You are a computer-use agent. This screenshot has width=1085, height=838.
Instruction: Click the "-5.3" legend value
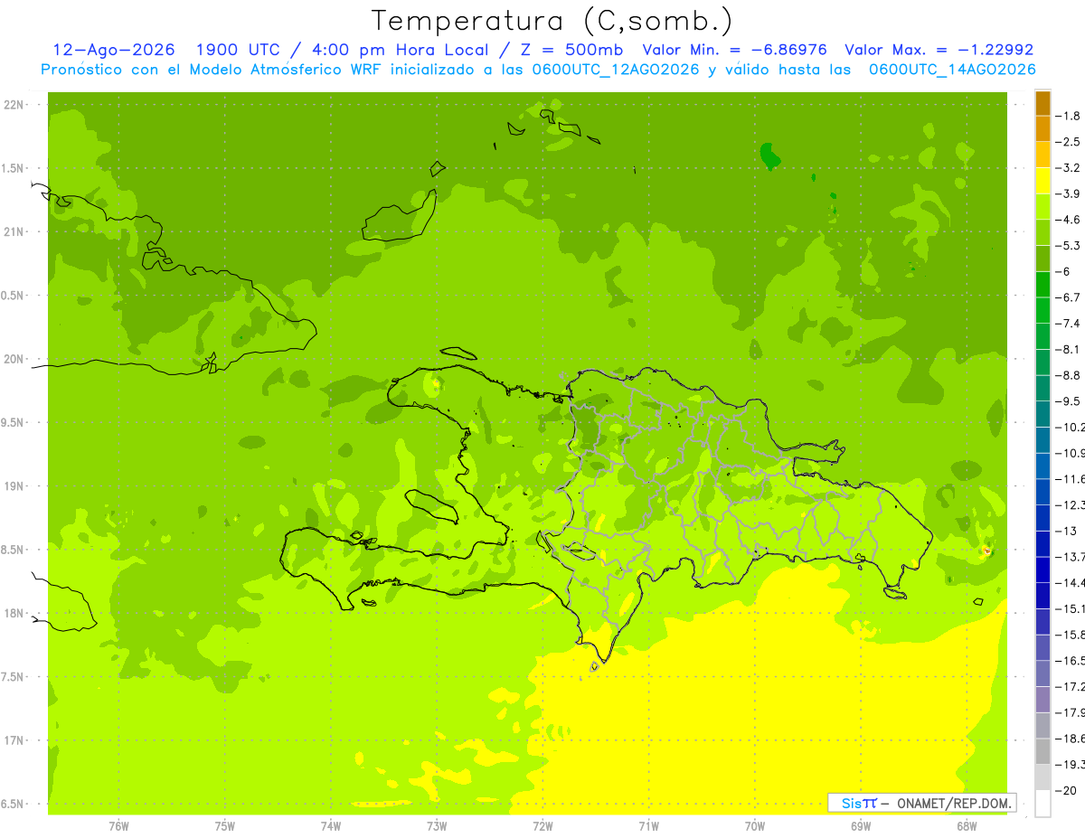tap(1068, 245)
